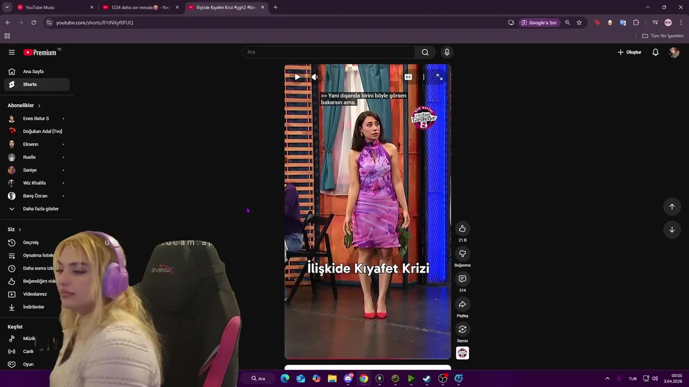
Task: Open media controls music-note icon
Action: pyautogui.click(x=655, y=23)
